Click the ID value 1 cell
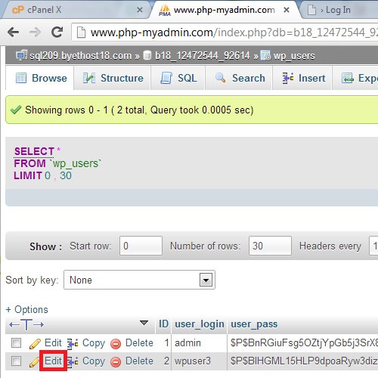Image resolution: width=378 pixels, height=378 pixels. (166, 343)
